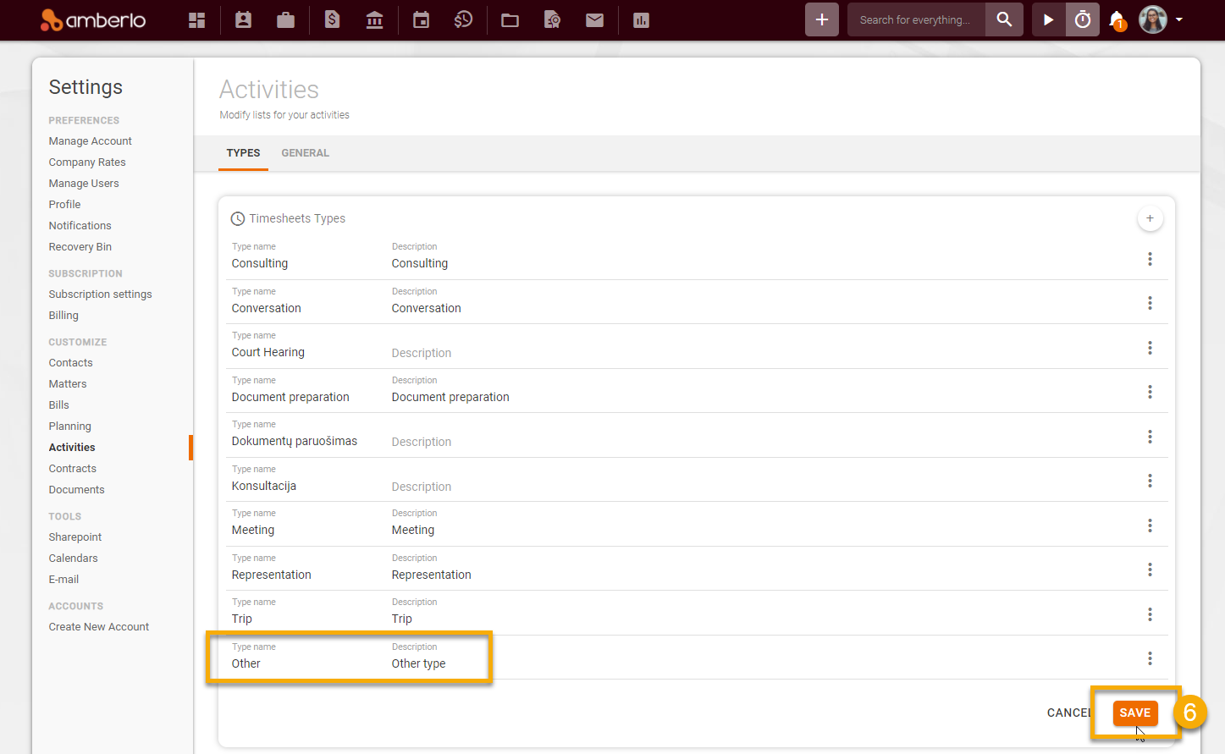This screenshot has width=1225, height=754.
Task: Open the document templates icon
Action: (552, 19)
